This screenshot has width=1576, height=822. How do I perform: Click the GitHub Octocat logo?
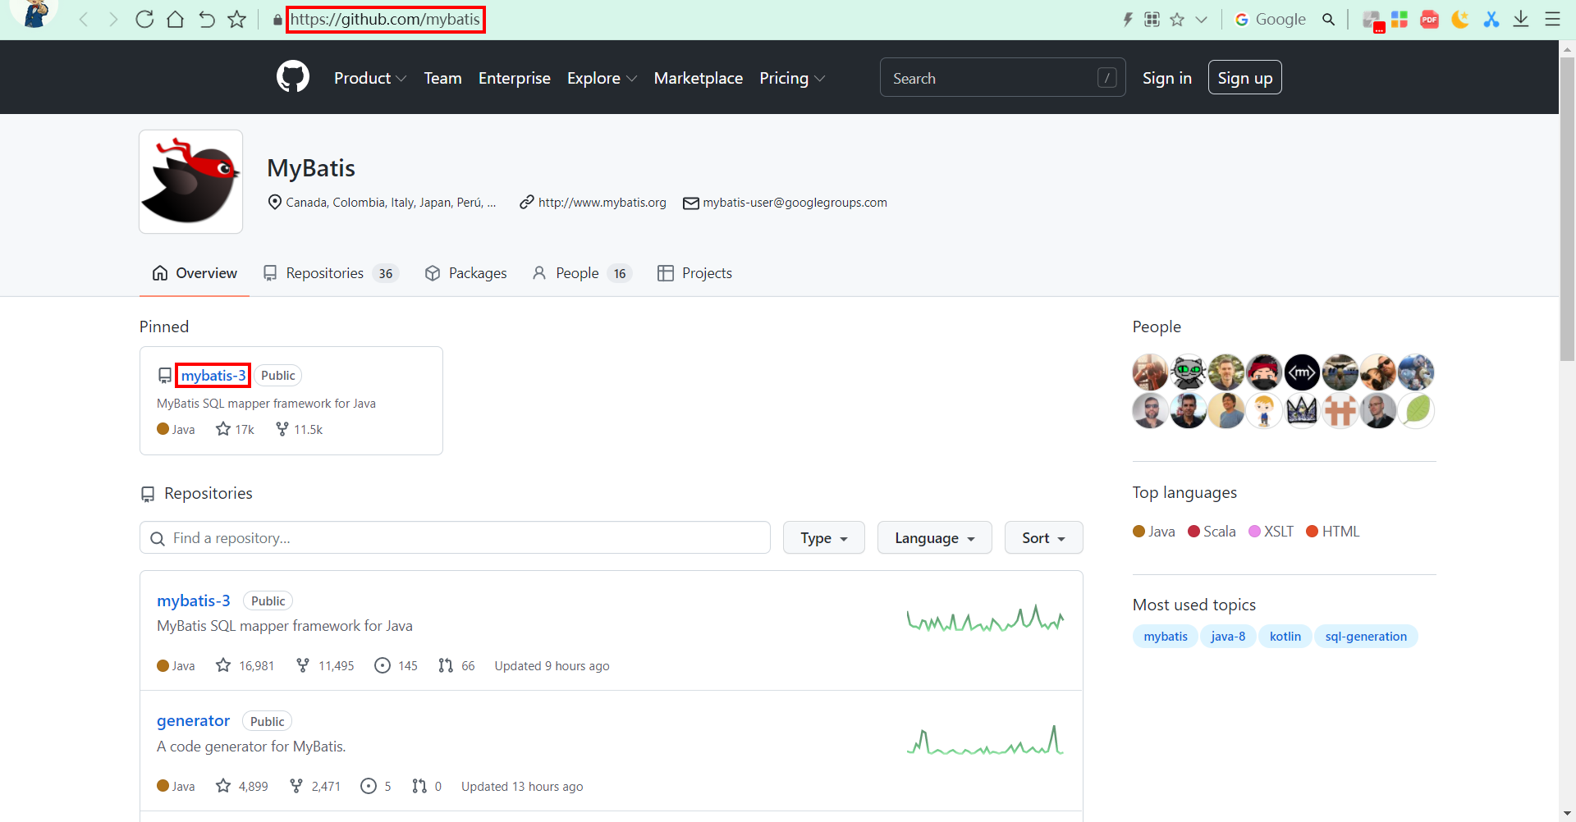[293, 77]
